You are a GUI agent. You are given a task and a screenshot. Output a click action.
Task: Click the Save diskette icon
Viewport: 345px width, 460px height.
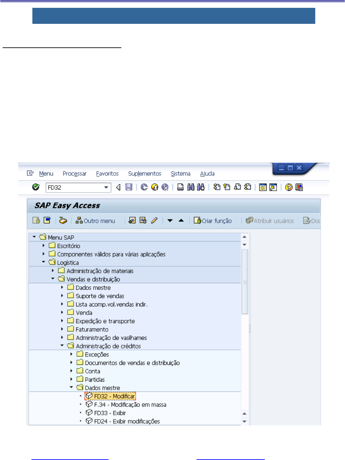[129, 187]
